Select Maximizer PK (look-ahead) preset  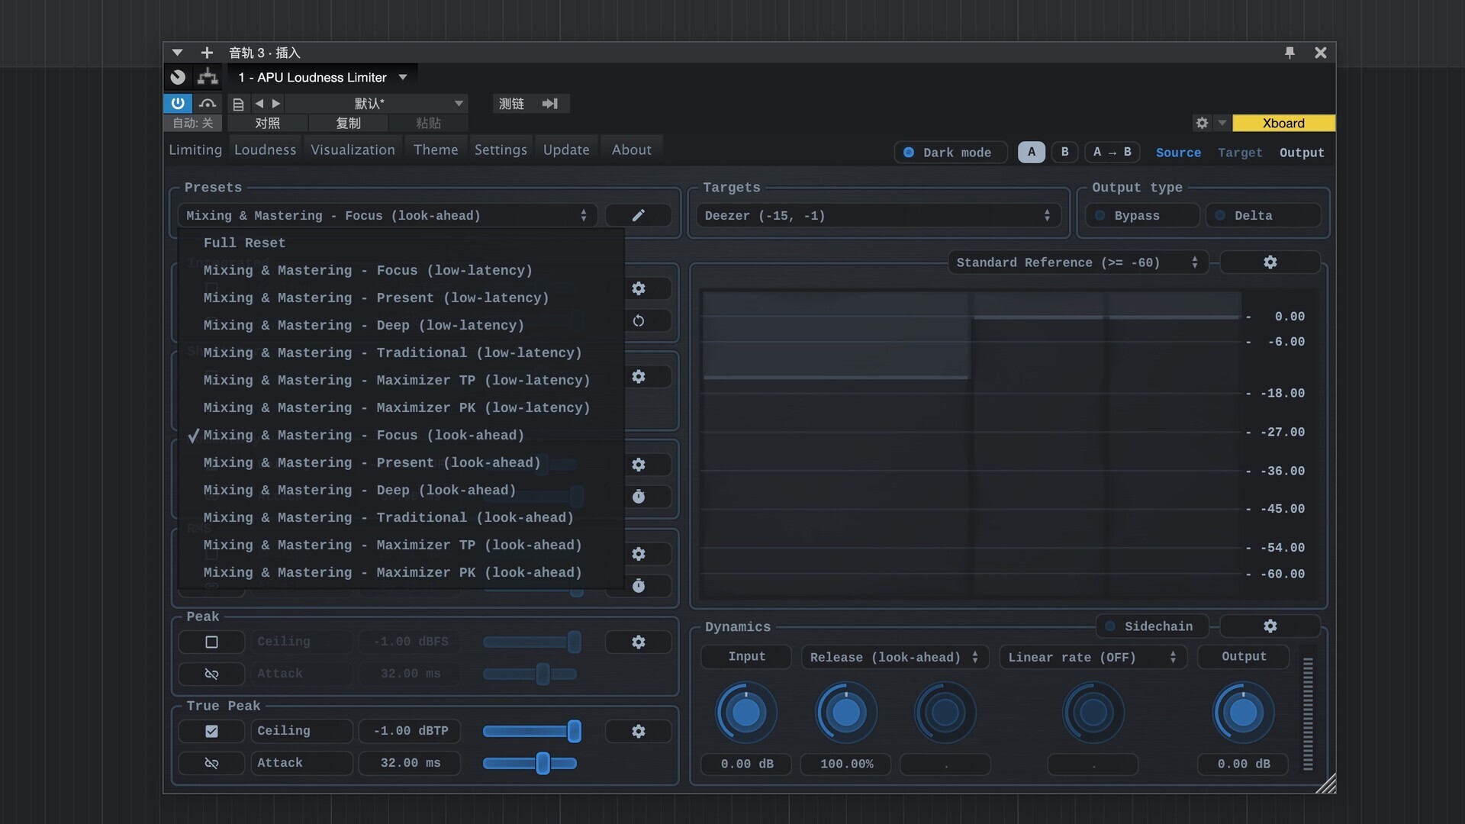click(x=392, y=572)
